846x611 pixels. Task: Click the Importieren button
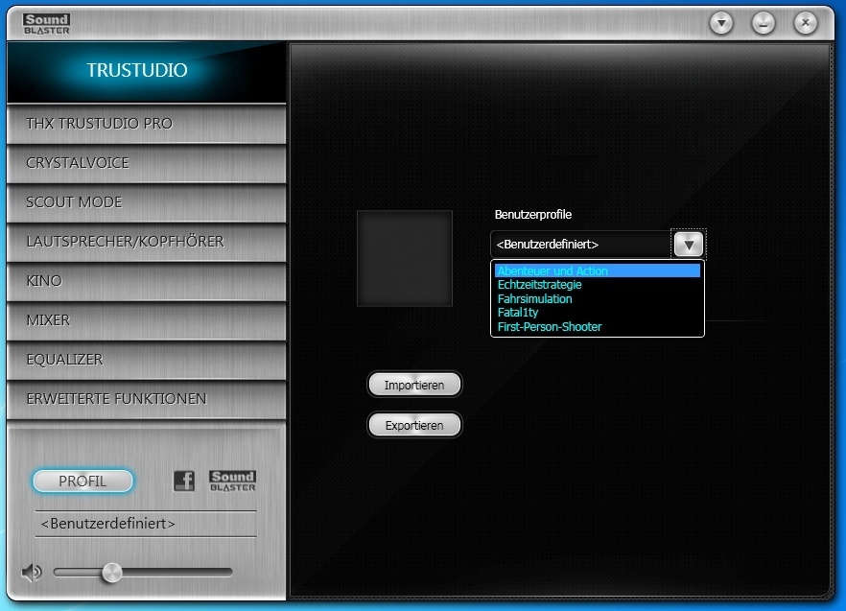point(414,385)
